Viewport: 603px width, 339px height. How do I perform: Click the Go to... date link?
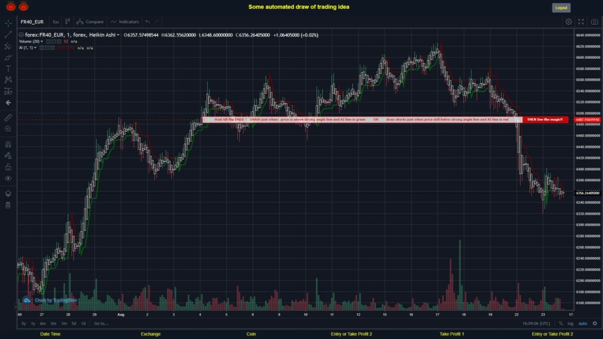click(101, 324)
